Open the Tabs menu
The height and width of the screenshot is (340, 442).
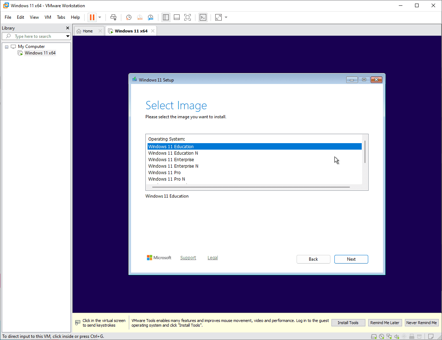[61, 17]
